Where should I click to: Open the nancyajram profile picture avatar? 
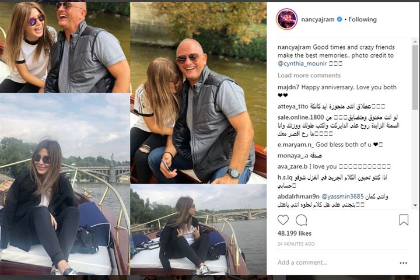pyautogui.click(x=286, y=19)
